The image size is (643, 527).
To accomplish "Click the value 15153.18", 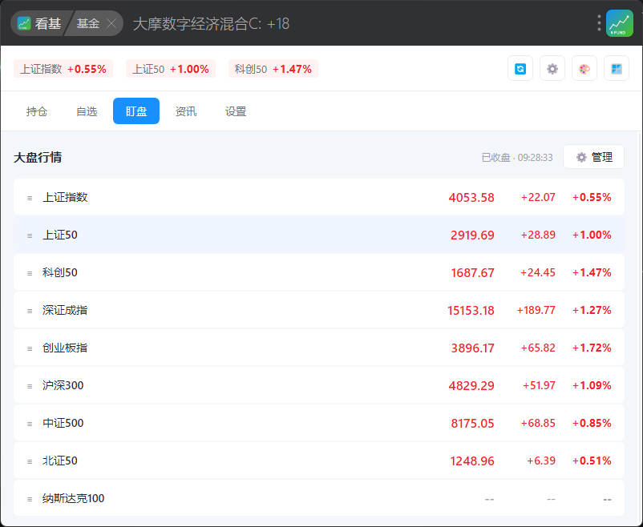I will (x=471, y=311).
